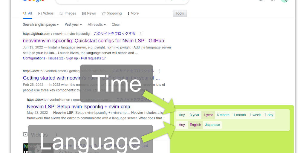Image resolution: width=306 pixels, height=153 pixels.
Task: Select the 1 week time filter
Action: pos(255,115)
